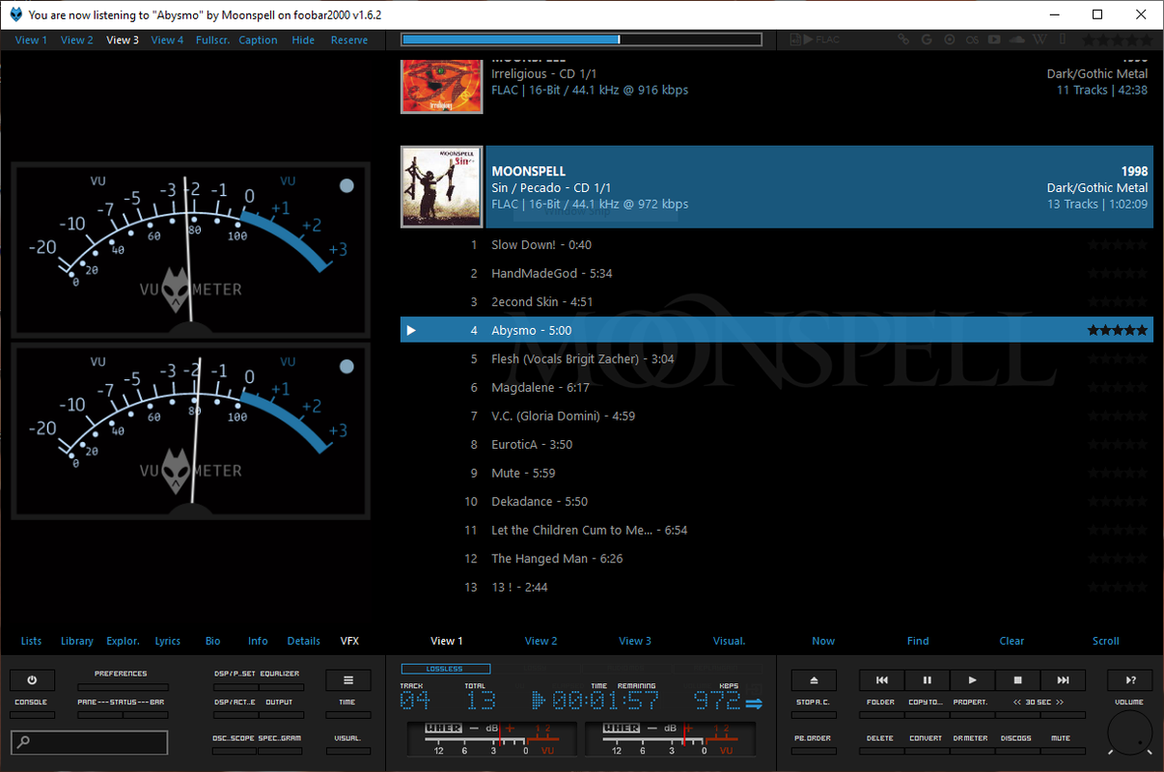Open the OUTPUT device selector
Screen dimensions: 1164x772
tap(281, 707)
